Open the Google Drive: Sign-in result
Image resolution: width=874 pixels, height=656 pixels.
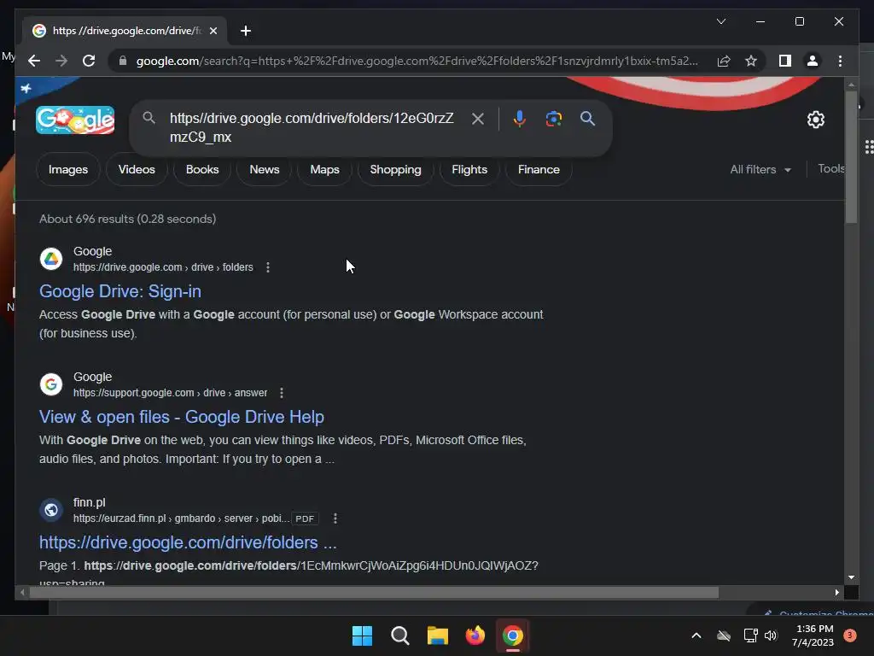[x=119, y=291]
